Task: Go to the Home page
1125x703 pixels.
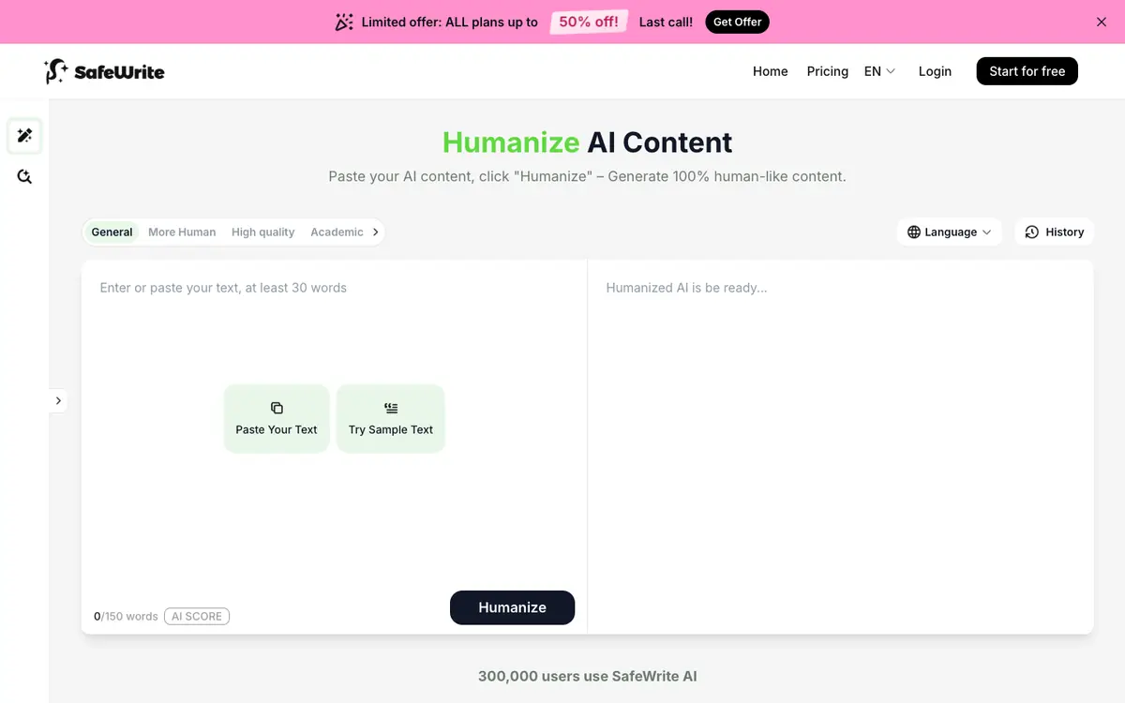Action: point(771,71)
